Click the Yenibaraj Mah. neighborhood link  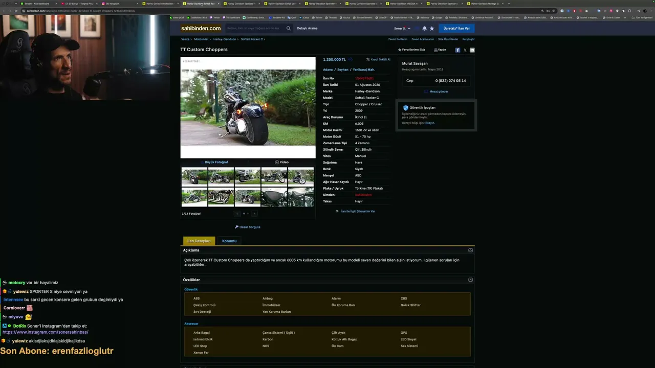(364, 70)
